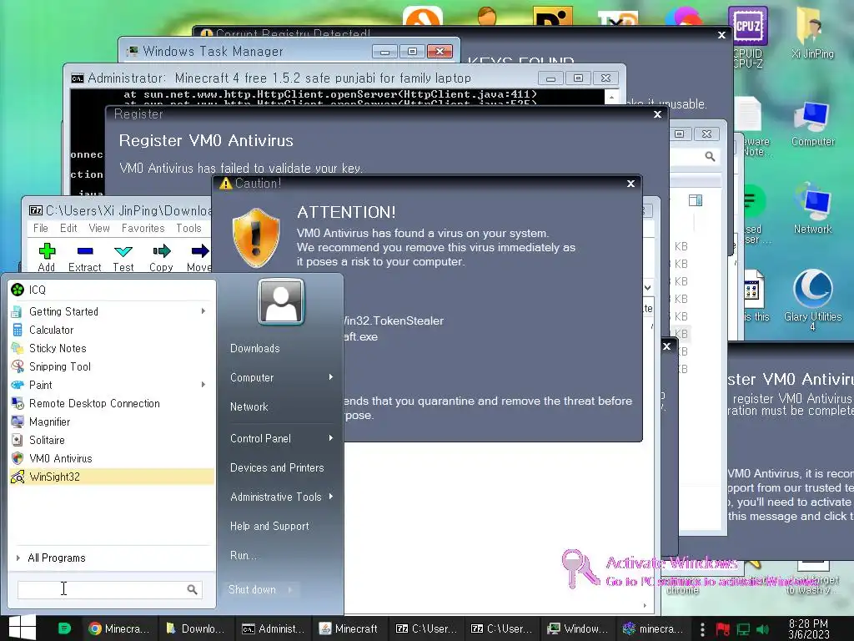
Task: Open the 7-Zip Favorites menu
Action: [143, 229]
